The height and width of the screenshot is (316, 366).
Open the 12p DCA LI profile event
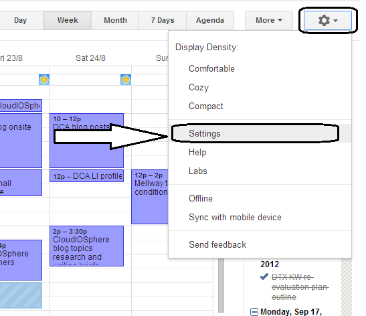click(x=86, y=176)
